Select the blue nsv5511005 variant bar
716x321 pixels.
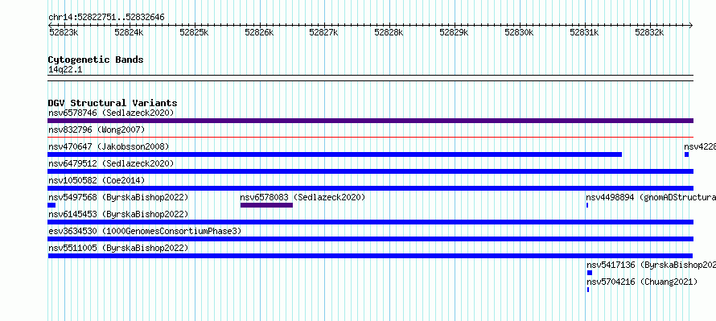[370, 256]
